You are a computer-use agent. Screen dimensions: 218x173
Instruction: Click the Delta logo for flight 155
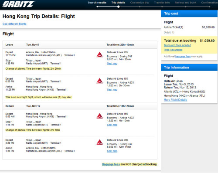[x=99, y=81]
